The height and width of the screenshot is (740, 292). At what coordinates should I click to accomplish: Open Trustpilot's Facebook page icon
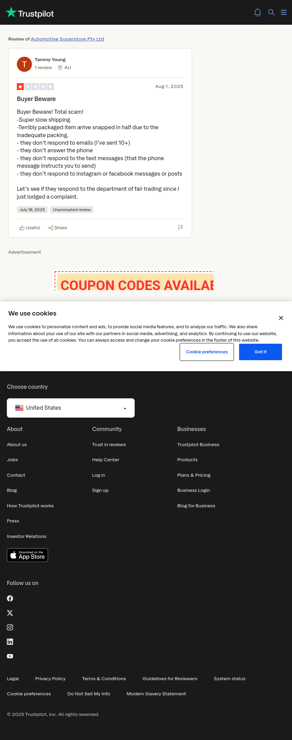click(10, 598)
